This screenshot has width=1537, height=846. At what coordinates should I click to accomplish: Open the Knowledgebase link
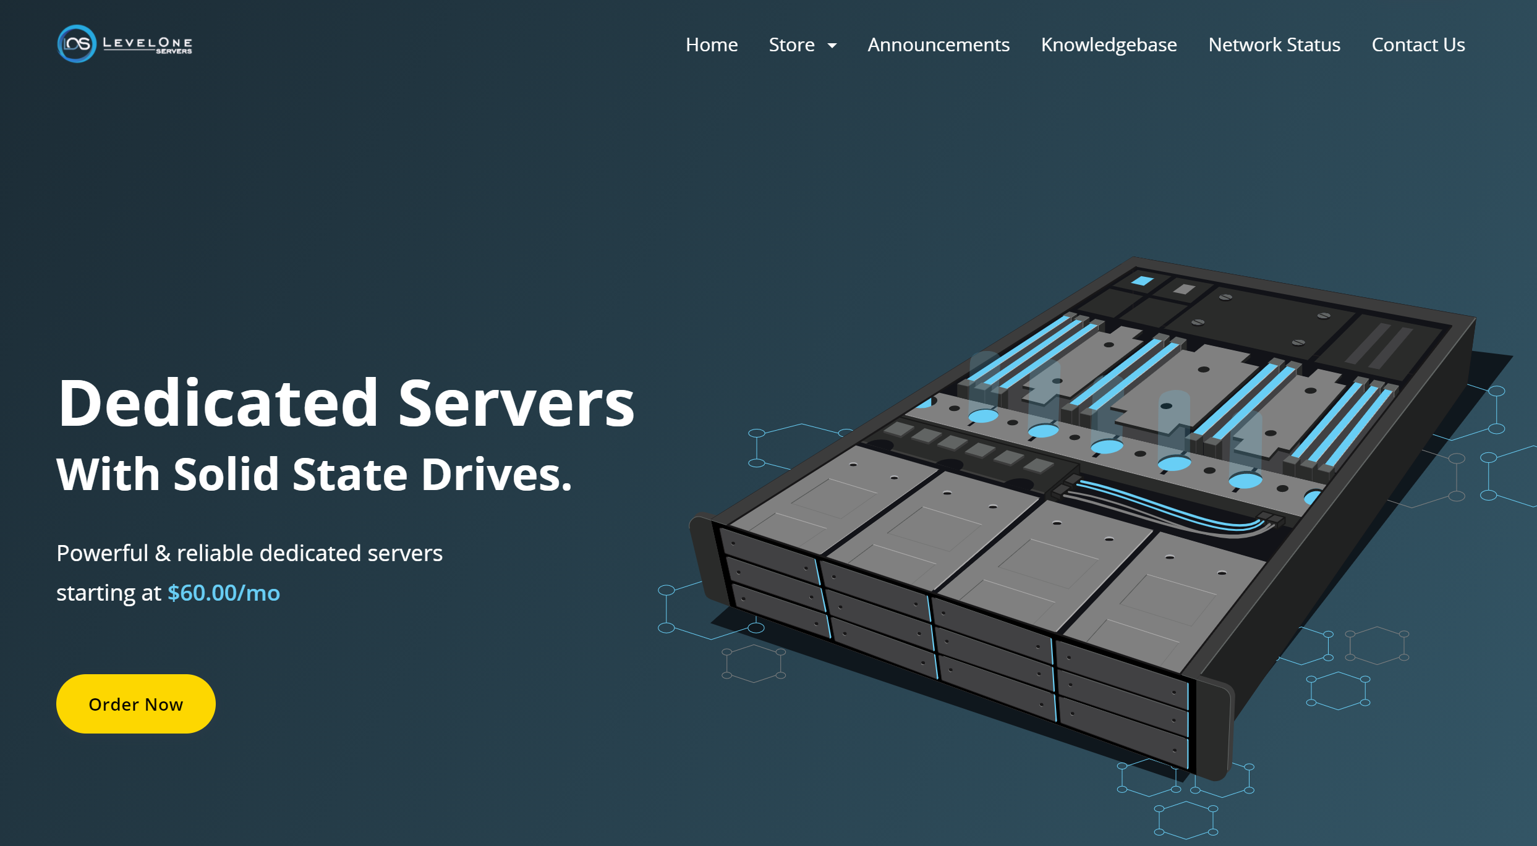[x=1109, y=44]
